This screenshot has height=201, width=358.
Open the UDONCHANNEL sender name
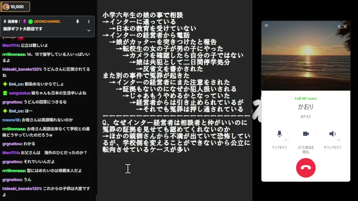[47, 21]
